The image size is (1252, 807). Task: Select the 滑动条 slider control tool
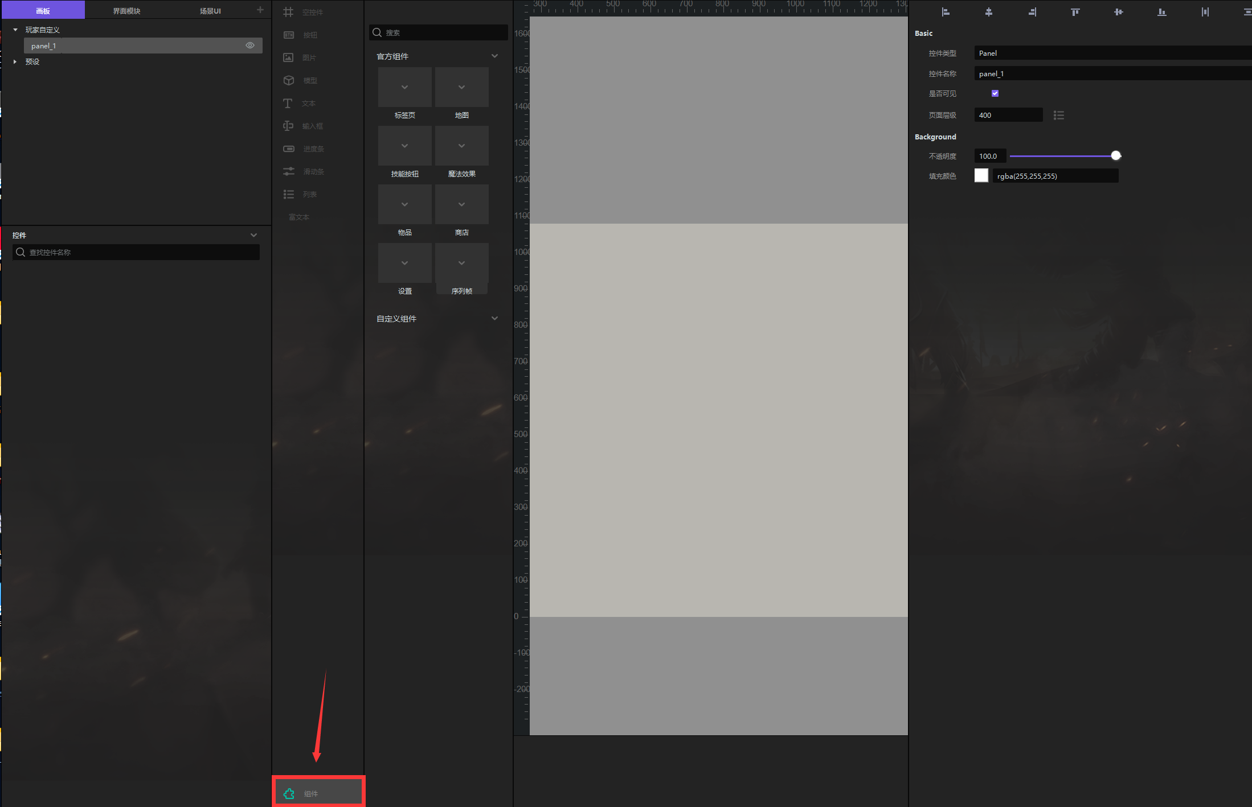point(304,171)
